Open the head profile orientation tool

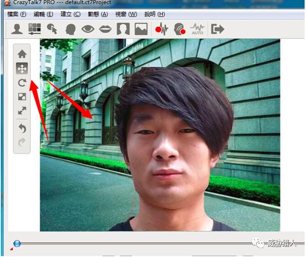71,29
